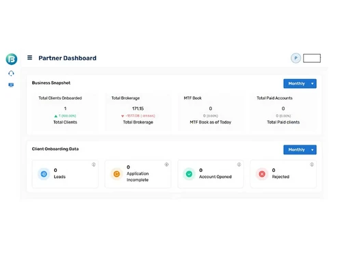Click the Total Clients caption
The image size is (342, 256).
[65, 122]
